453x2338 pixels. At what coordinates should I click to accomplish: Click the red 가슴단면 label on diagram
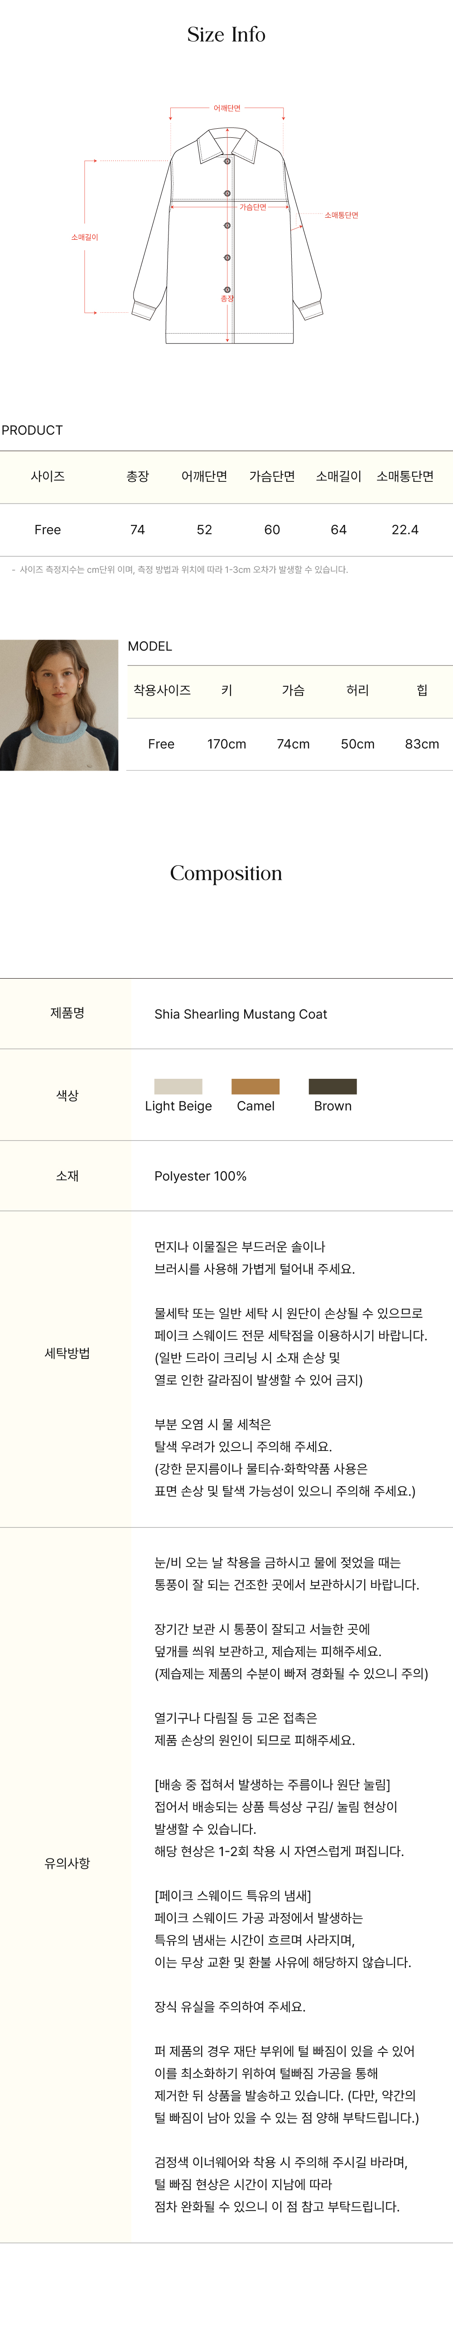click(x=252, y=208)
